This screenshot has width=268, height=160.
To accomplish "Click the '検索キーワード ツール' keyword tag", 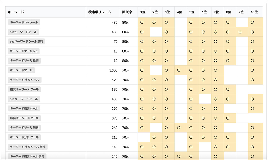I will click(x=24, y=89).
